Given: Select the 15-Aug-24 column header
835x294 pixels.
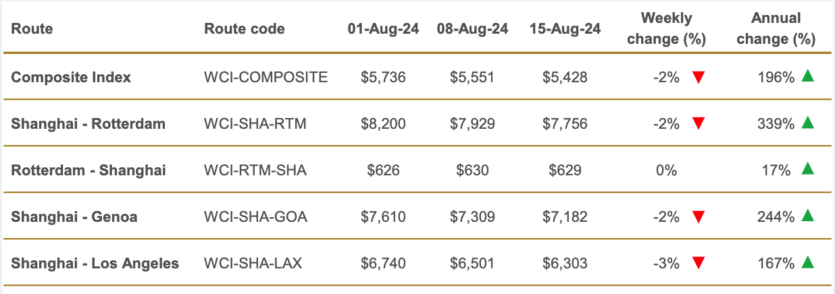Looking at the screenshot, I should click(x=565, y=29).
